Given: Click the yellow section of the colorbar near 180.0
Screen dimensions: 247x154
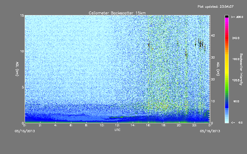Looking at the screenshot, I should click(227, 63).
